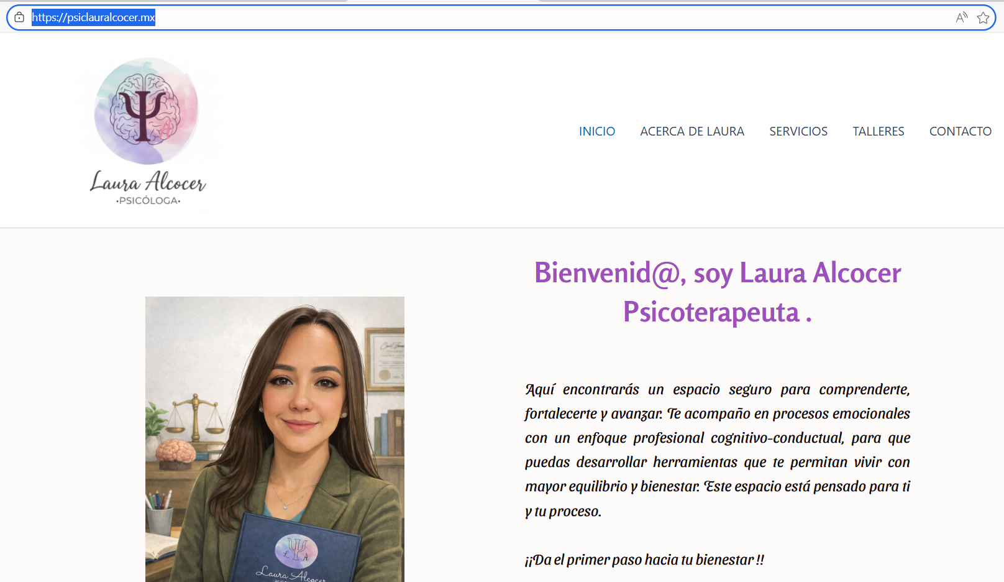Click the brain psi logo image
Screen dimensions: 1004x582
tap(146, 111)
